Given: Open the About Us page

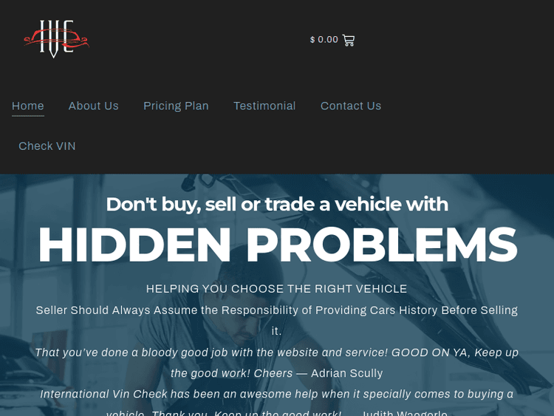Looking at the screenshot, I should pyautogui.click(x=94, y=106).
